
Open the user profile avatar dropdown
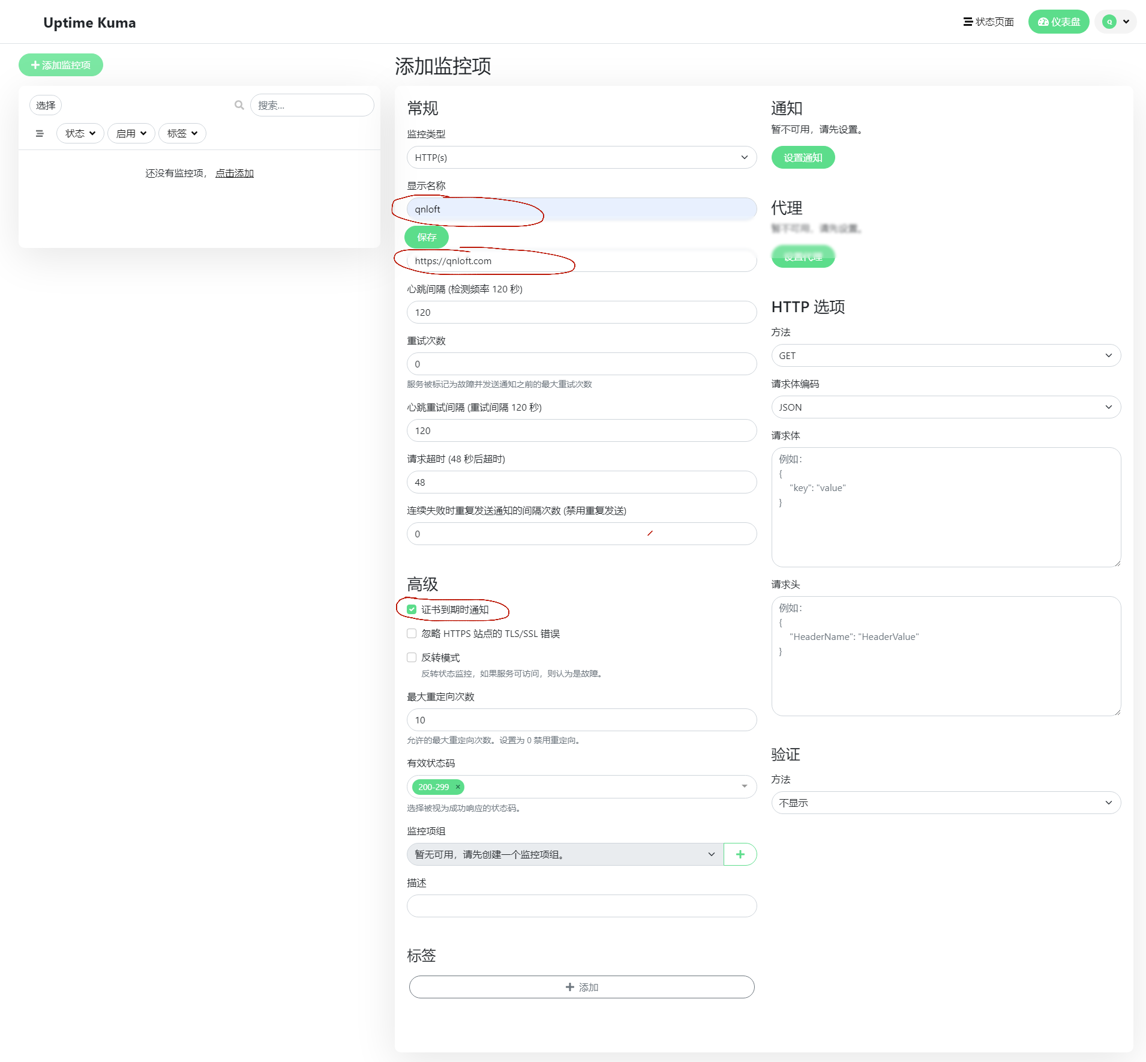1115,22
